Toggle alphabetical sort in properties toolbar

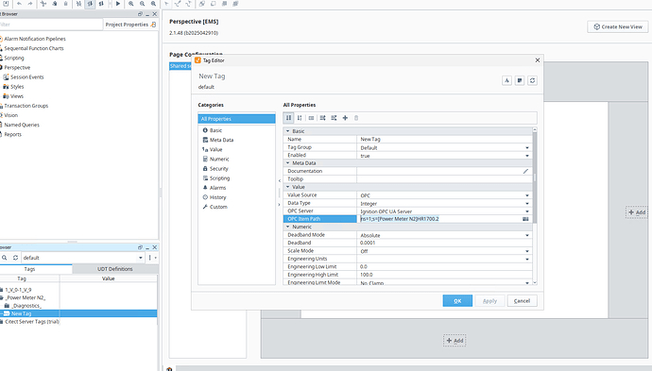(300, 118)
